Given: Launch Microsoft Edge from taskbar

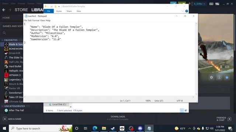Looking at the screenshot, I should pos(95,128).
